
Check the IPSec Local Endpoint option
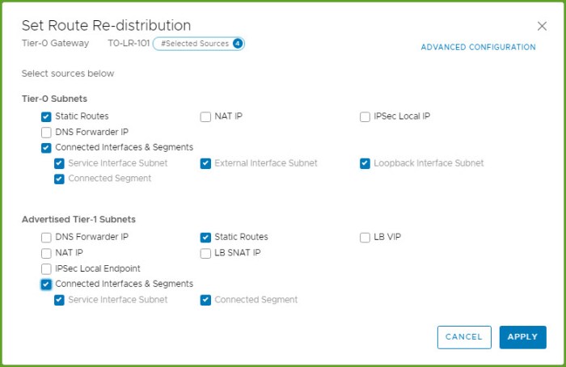point(46,268)
